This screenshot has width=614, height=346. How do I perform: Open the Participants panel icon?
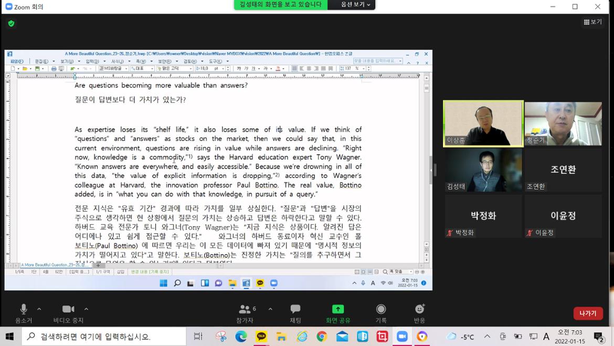pos(245,310)
